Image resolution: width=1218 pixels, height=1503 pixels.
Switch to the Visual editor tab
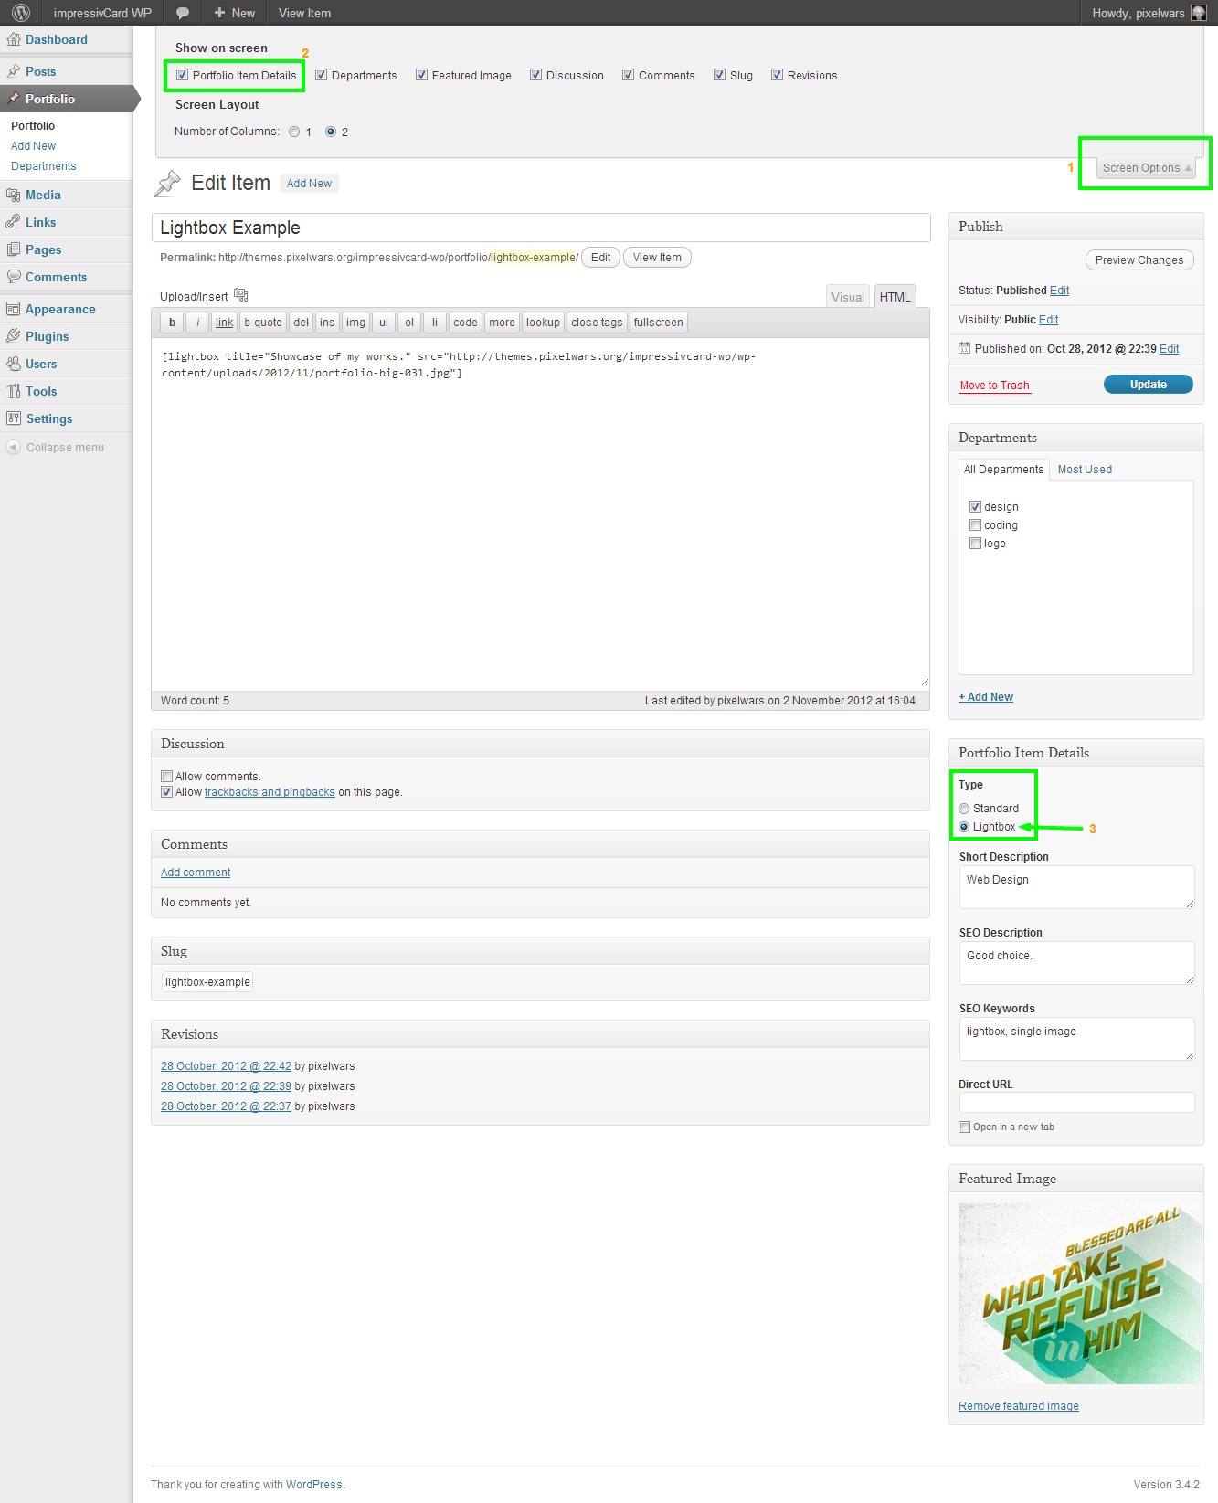[x=847, y=297]
